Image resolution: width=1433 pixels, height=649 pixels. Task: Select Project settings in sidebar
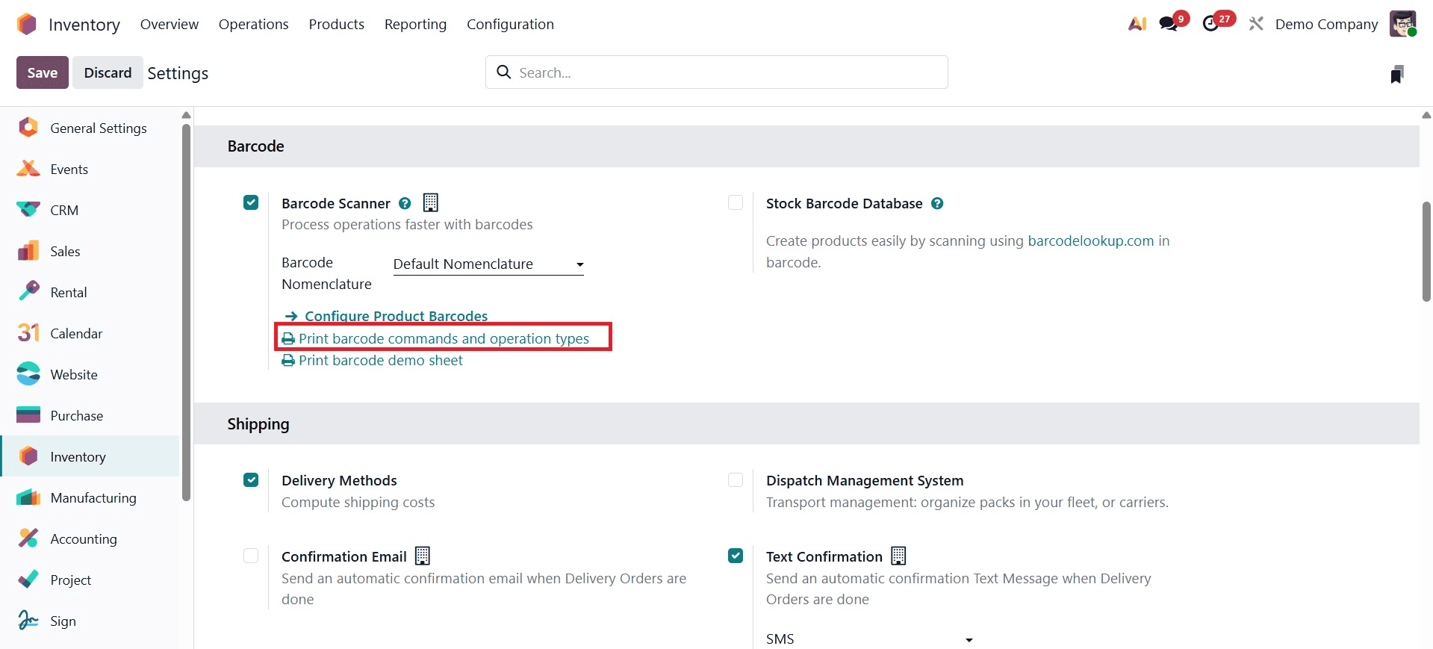(x=90, y=580)
